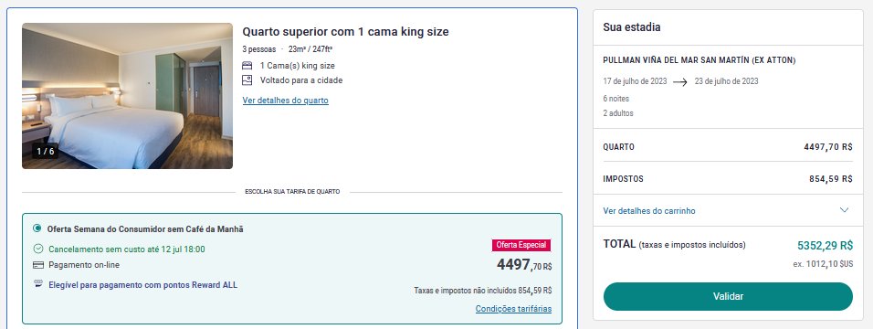This screenshot has width=873, height=329.
Task: Expand cart details chevron
Action: [x=844, y=210]
